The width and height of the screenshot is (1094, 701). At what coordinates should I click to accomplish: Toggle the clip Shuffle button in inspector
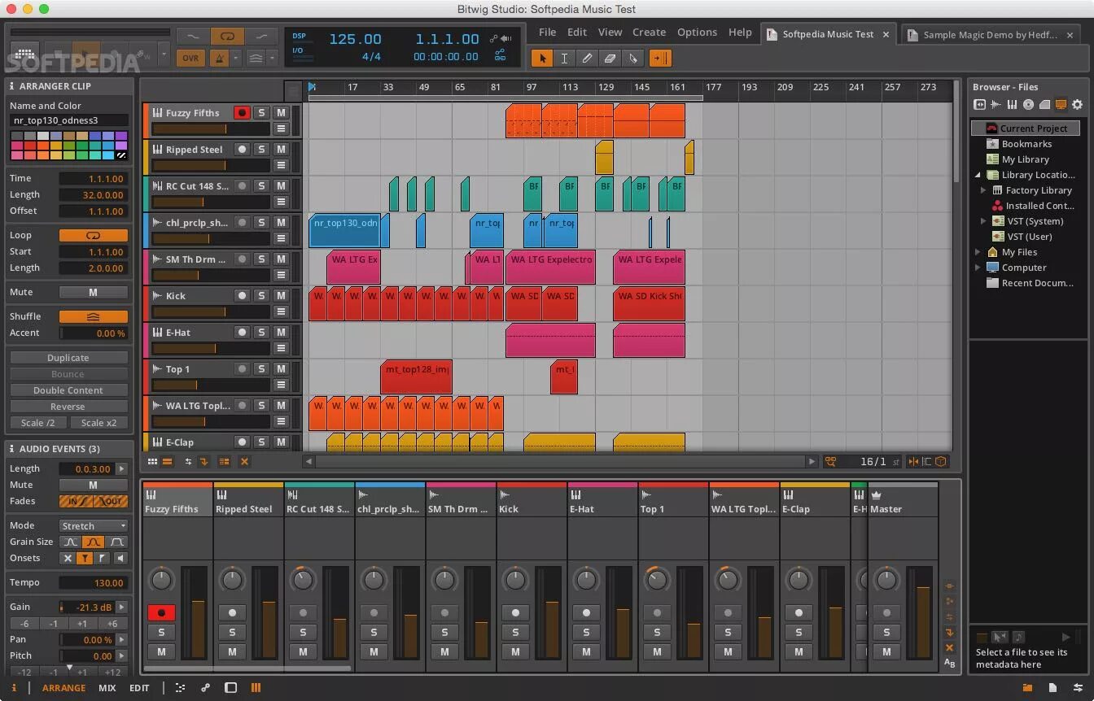(93, 316)
